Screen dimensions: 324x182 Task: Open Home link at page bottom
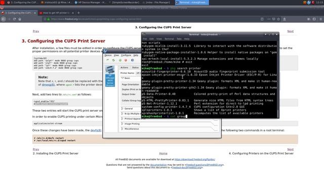(163, 154)
